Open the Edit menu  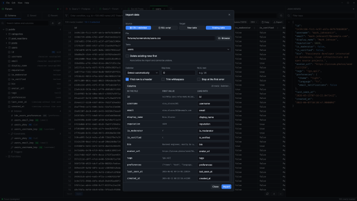coord(13,3)
